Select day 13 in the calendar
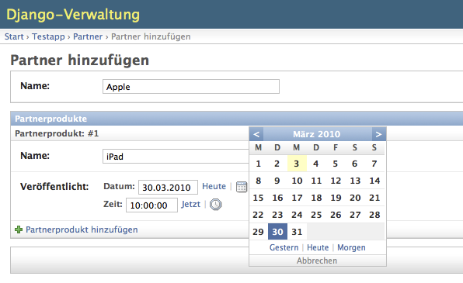Screen dimensions: 463x283 (x=355, y=181)
